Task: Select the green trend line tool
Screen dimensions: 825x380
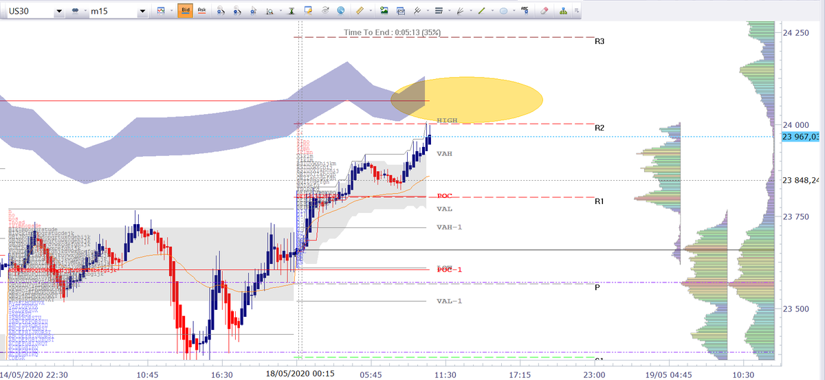Action: tap(482, 10)
